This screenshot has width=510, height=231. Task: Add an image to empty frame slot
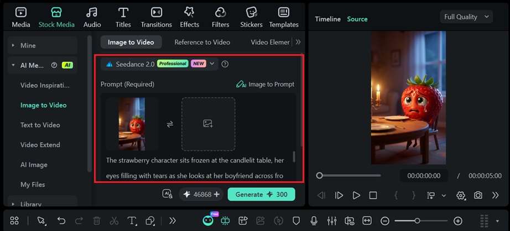coord(208,124)
